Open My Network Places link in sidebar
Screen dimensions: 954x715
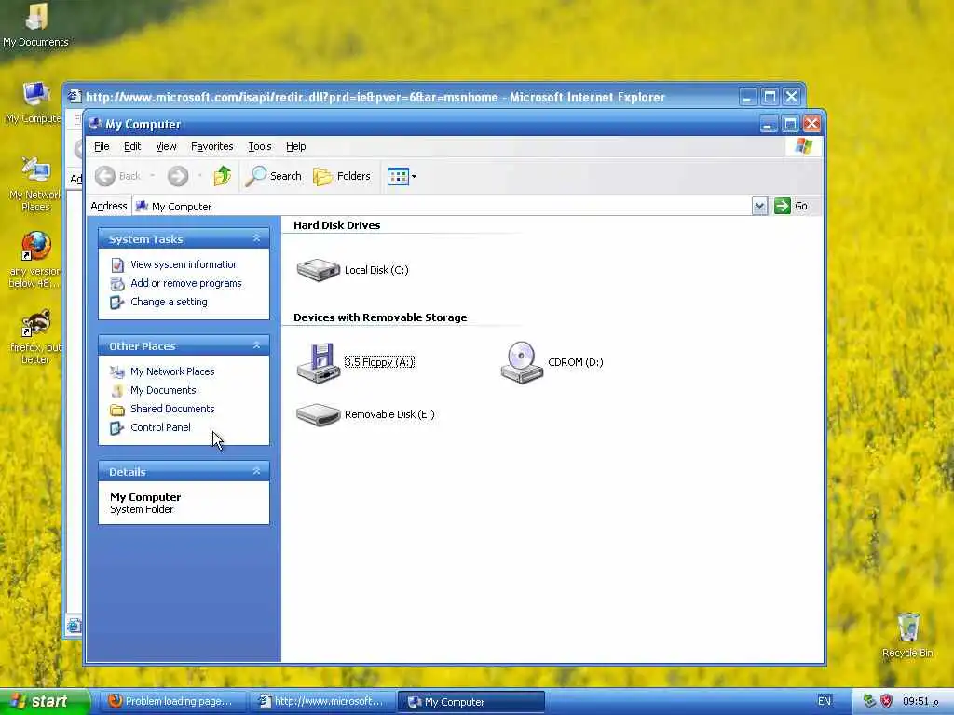pos(172,371)
